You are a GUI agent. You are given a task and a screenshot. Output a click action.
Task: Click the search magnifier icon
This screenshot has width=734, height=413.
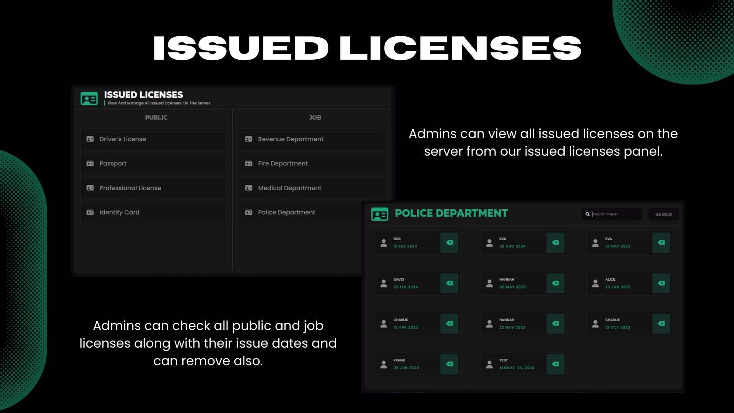coord(588,214)
